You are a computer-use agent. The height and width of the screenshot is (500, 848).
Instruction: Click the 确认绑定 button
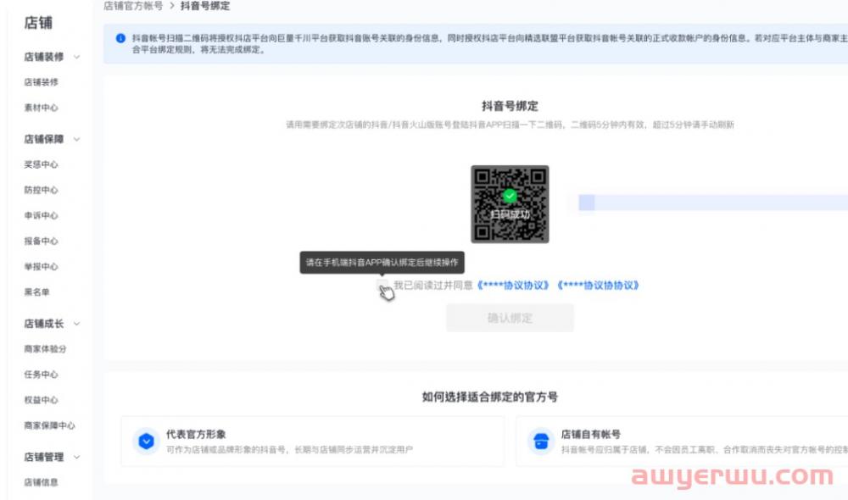pos(510,318)
